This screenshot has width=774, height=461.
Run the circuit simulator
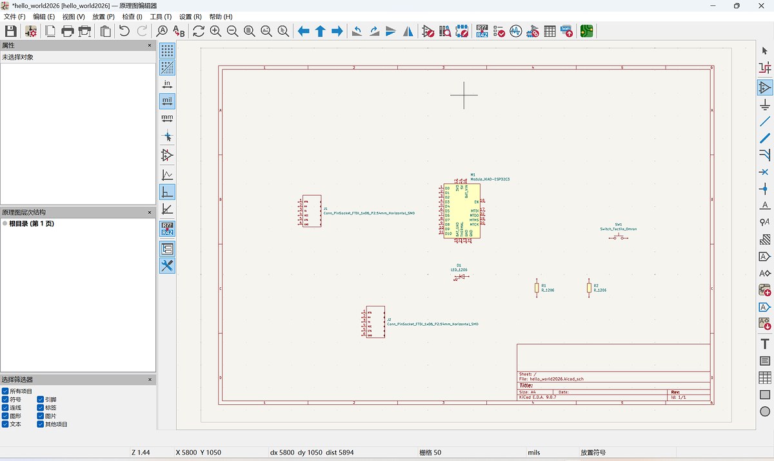(x=516, y=30)
